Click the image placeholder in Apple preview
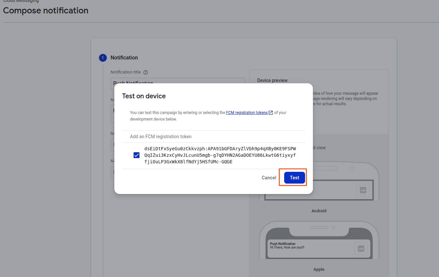The height and width of the screenshot is (277, 439). pos(361,249)
